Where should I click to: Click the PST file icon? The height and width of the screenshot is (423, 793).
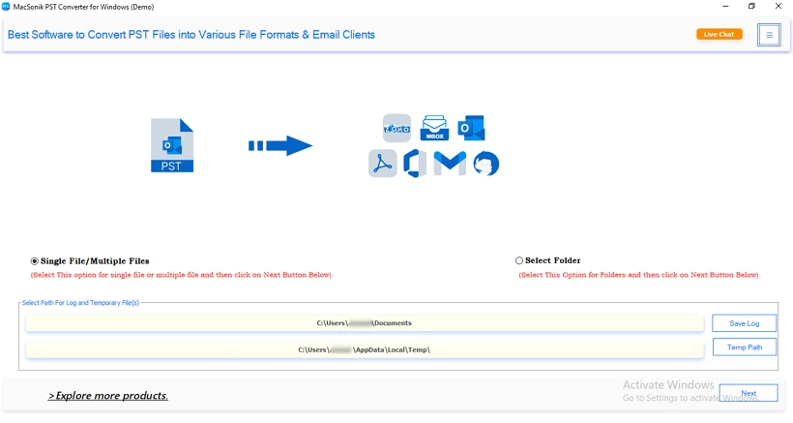coord(172,145)
